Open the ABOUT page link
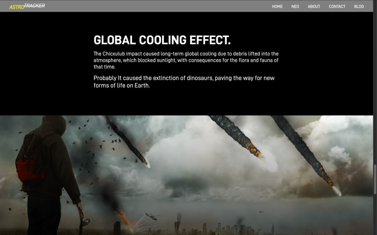Image resolution: width=377 pixels, height=235 pixels. pos(314,6)
